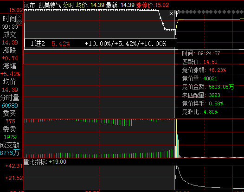Screen dimensions: 244x192
Task: Click the 委卖 value 1979
Action: point(10,137)
